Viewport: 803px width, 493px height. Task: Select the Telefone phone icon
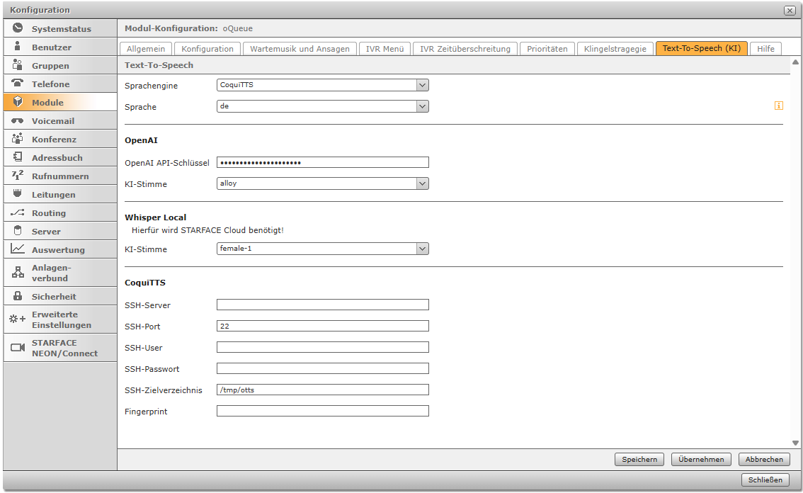[18, 84]
